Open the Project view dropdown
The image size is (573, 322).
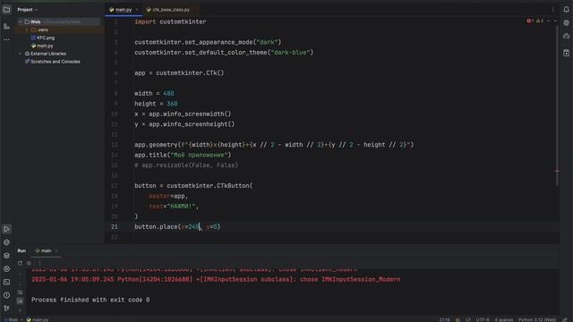(28, 10)
